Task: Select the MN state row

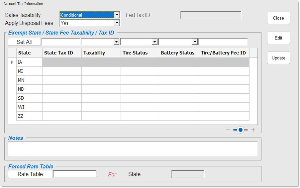Action: coord(29,80)
